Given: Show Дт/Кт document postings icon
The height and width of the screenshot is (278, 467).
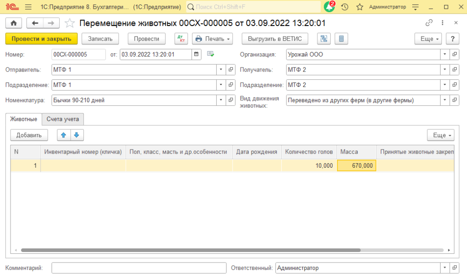Looking at the screenshot, I should (x=181, y=39).
